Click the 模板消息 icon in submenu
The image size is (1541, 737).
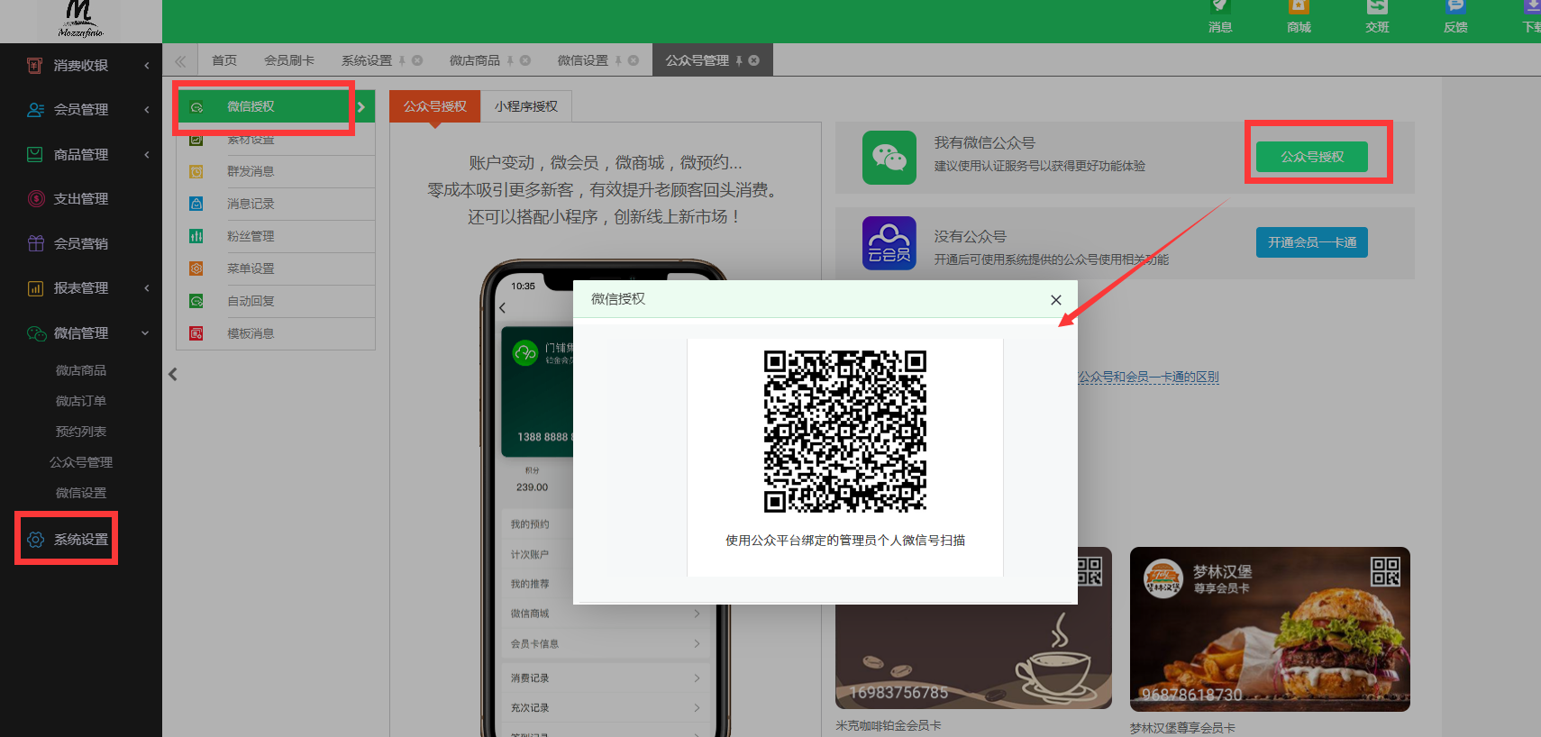pyautogui.click(x=196, y=333)
